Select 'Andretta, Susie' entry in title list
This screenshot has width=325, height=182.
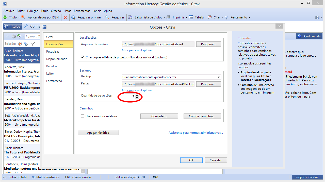coord(22,71)
